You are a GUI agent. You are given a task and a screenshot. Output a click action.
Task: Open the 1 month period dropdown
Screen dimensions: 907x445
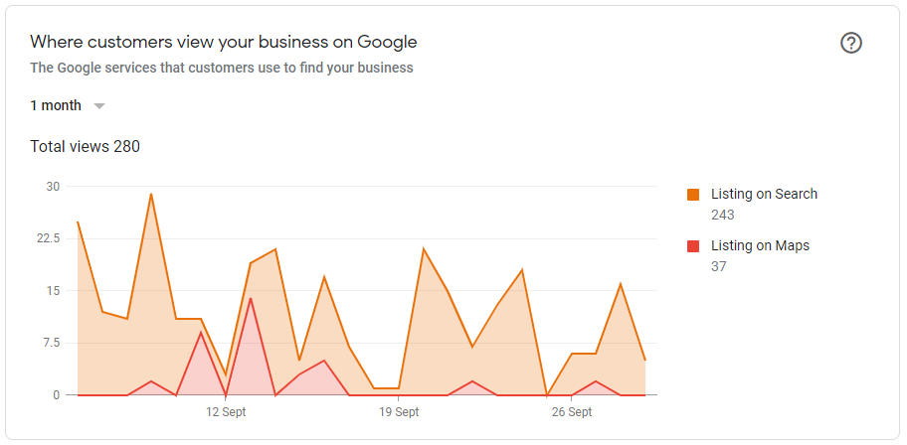pos(56,105)
